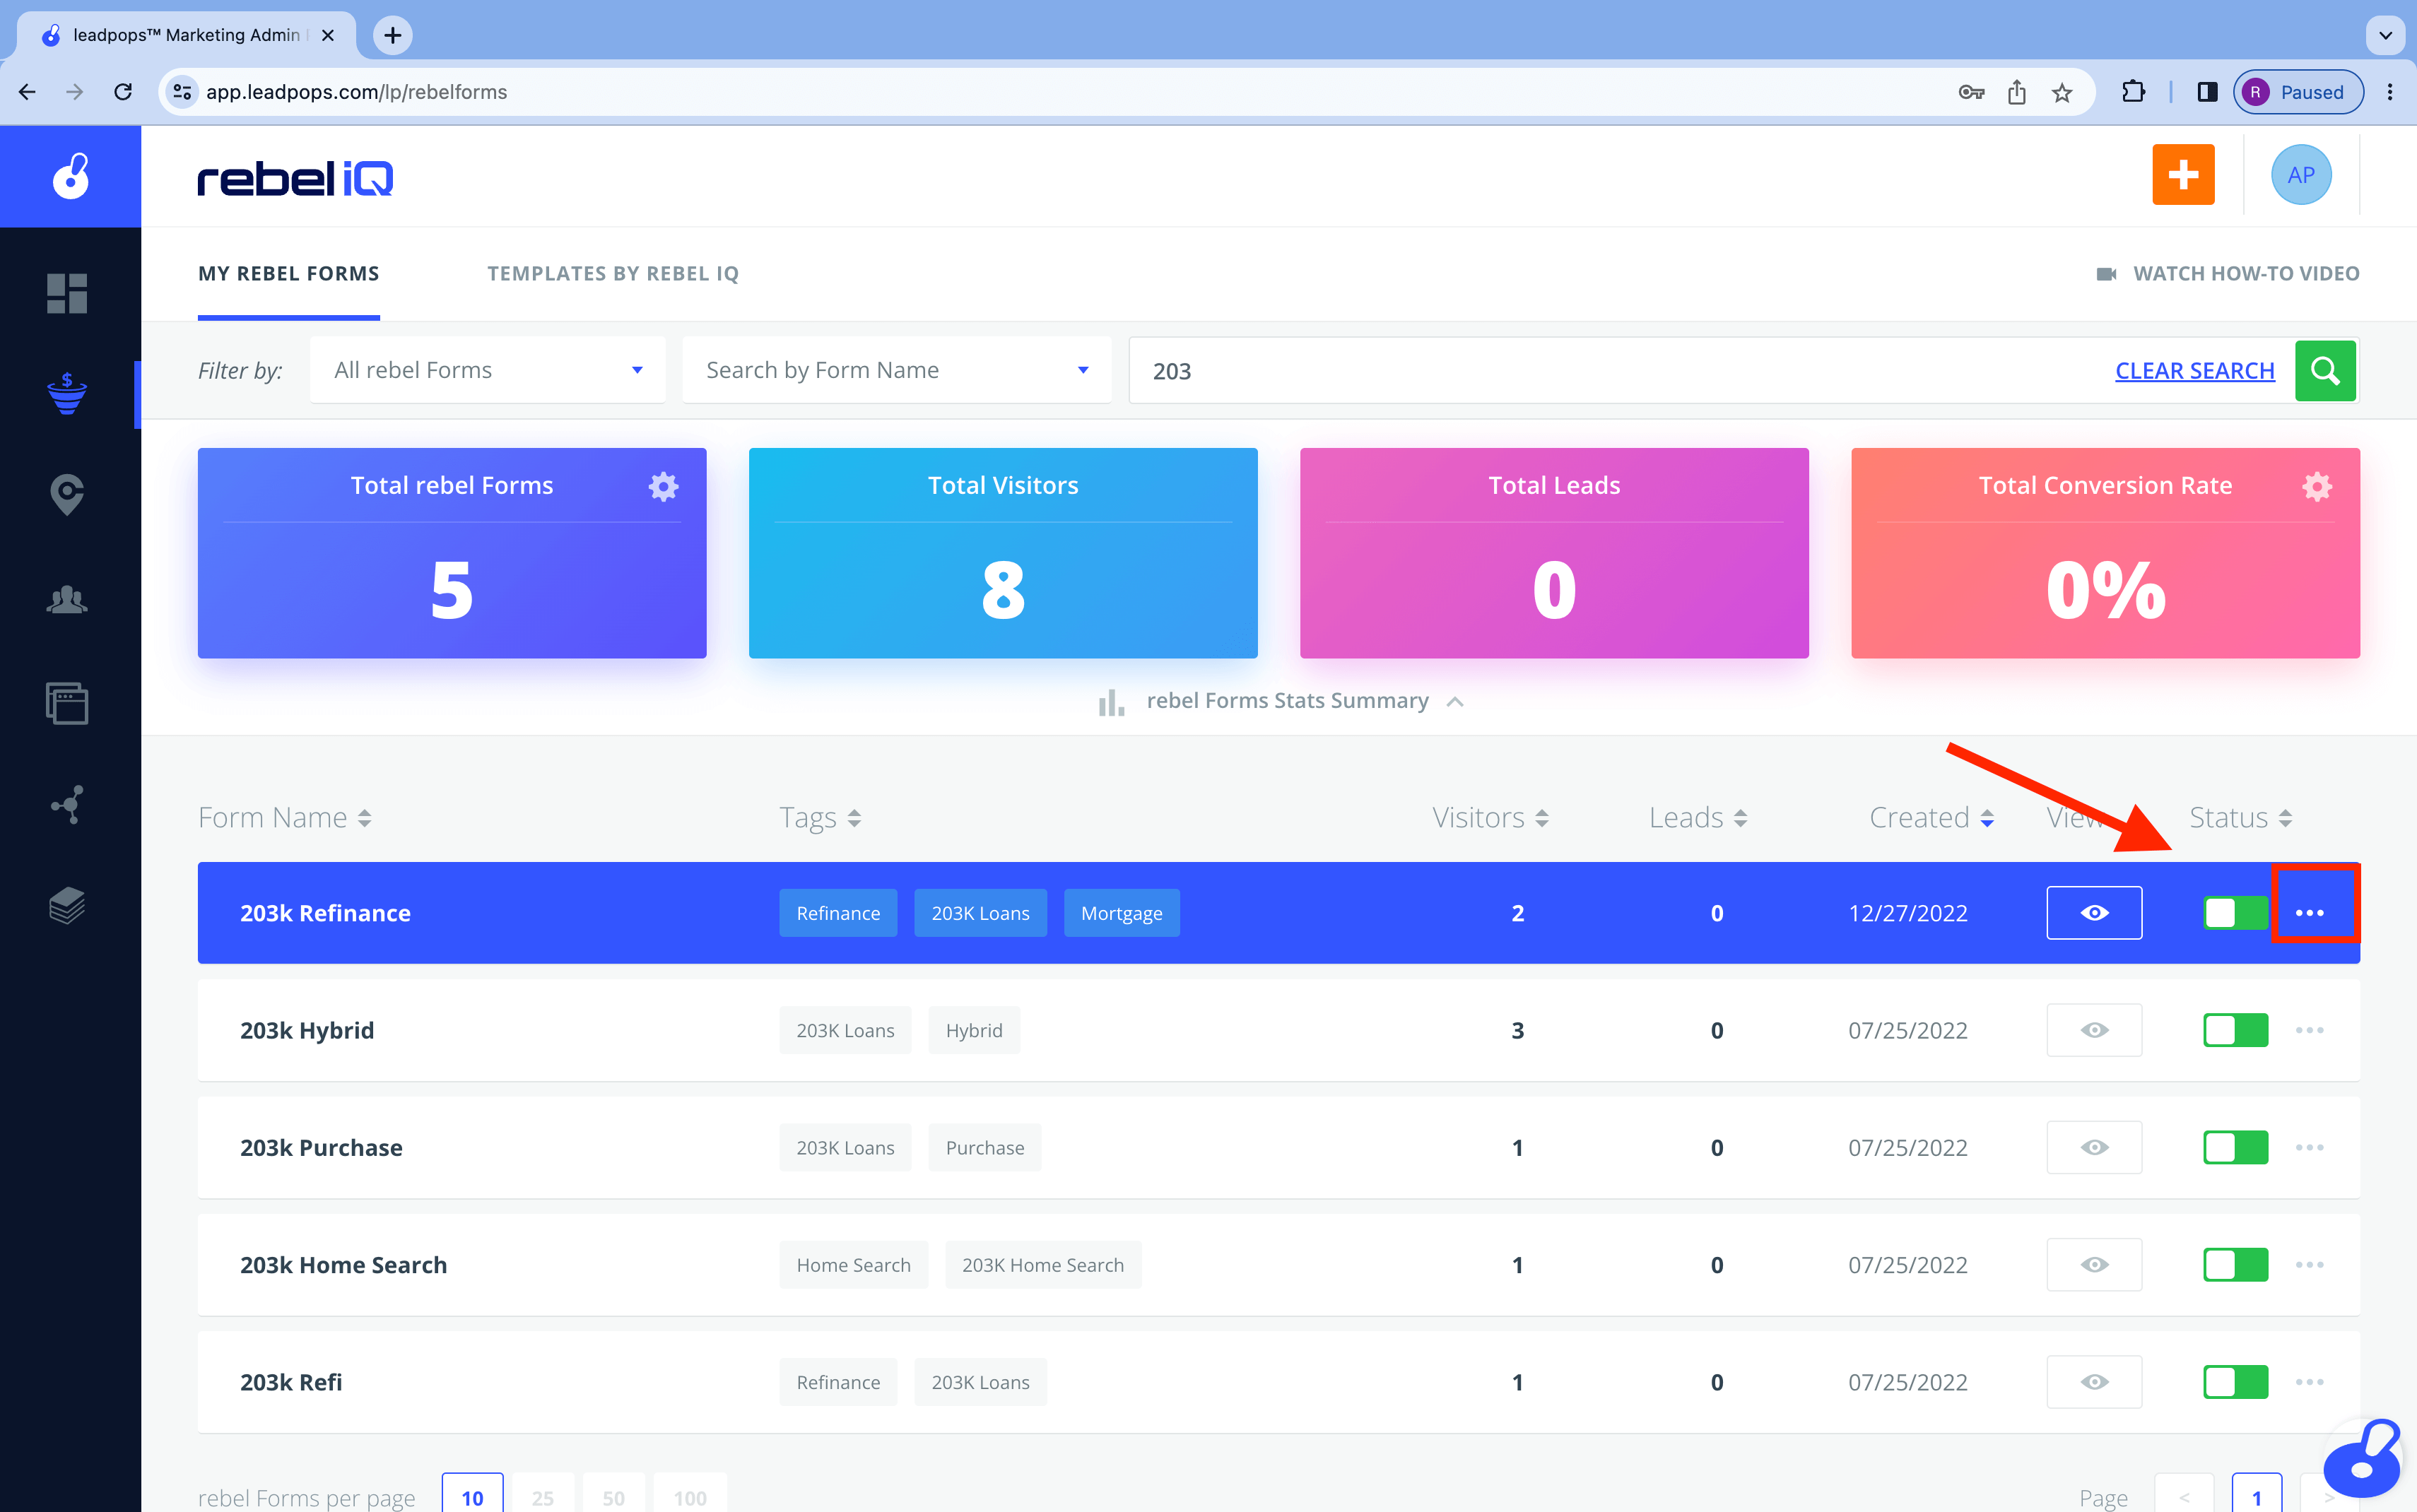2417x1512 pixels.
Task: Open the leadpops logo home icon
Action: point(70,176)
